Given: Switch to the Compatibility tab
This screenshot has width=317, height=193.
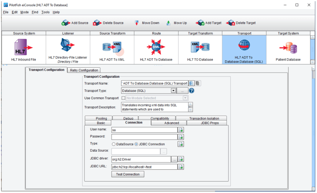Looking at the screenshot, I should click(x=157, y=118).
